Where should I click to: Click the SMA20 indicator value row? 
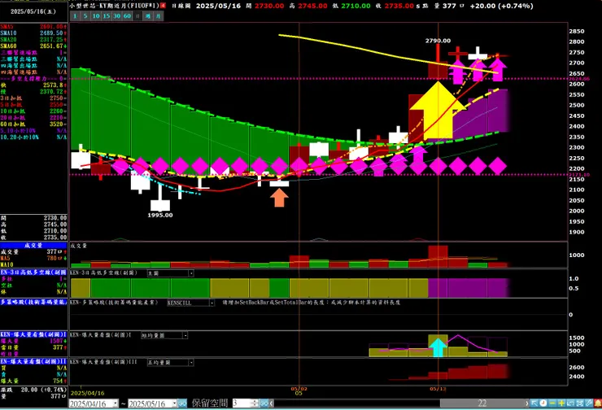point(34,40)
